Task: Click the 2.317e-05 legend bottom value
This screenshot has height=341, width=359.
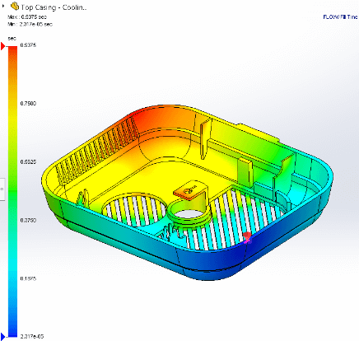Action: (32, 336)
